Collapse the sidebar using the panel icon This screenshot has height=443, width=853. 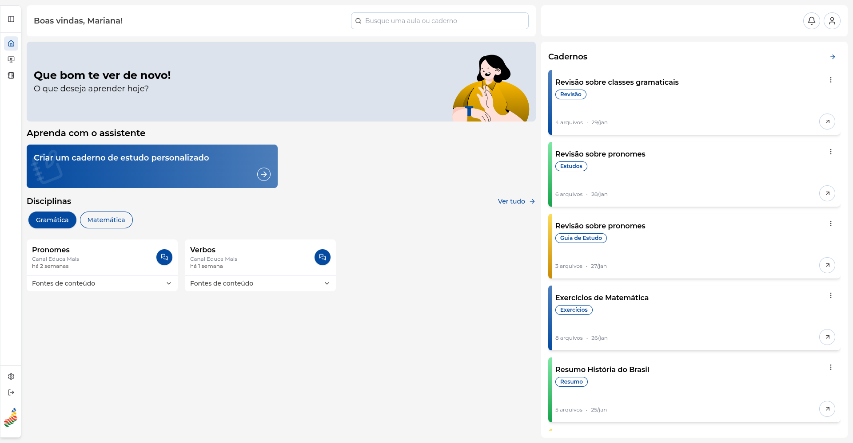pyautogui.click(x=11, y=19)
